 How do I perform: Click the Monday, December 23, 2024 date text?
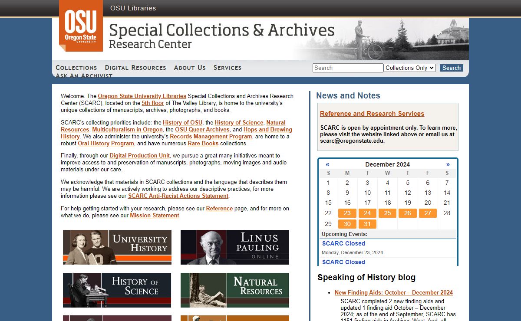pyautogui.click(x=353, y=252)
